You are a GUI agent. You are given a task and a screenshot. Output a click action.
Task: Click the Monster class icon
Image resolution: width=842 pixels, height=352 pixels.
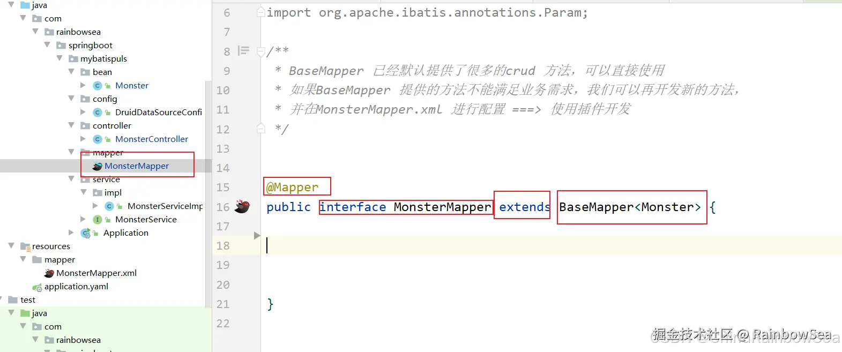tap(97, 86)
